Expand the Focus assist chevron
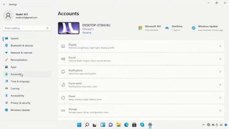This screenshot has width=229, height=129. pos(220,85)
